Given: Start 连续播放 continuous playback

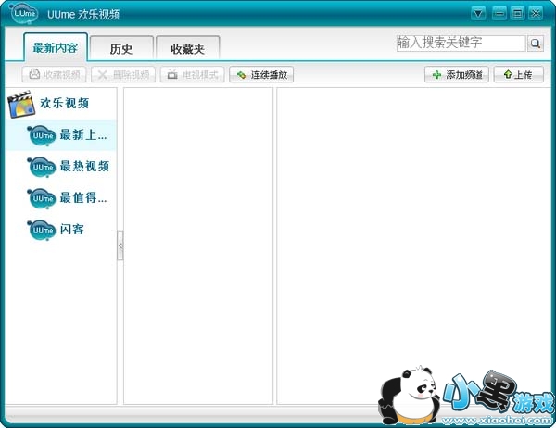Looking at the screenshot, I should (x=261, y=74).
